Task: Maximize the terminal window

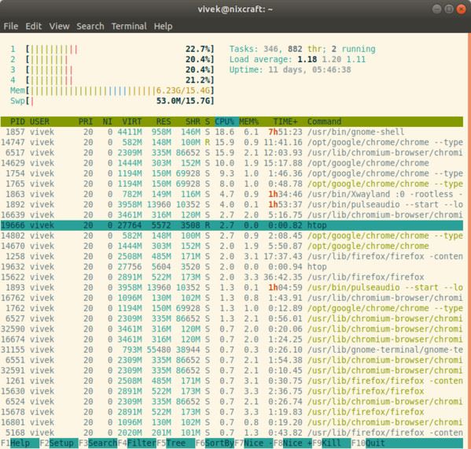Action: [x=449, y=9]
